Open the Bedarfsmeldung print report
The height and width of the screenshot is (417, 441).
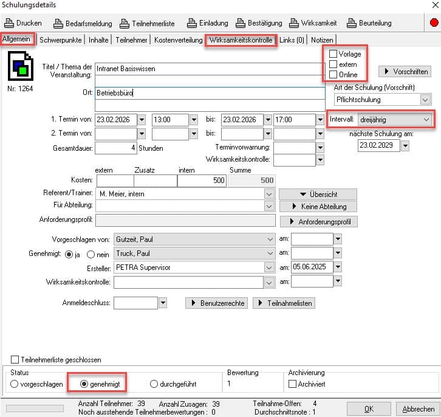[58, 23]
